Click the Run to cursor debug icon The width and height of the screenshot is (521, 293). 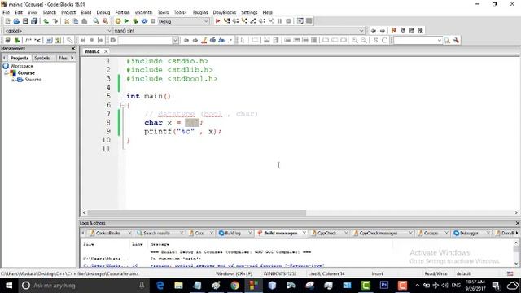coord(226,21)
